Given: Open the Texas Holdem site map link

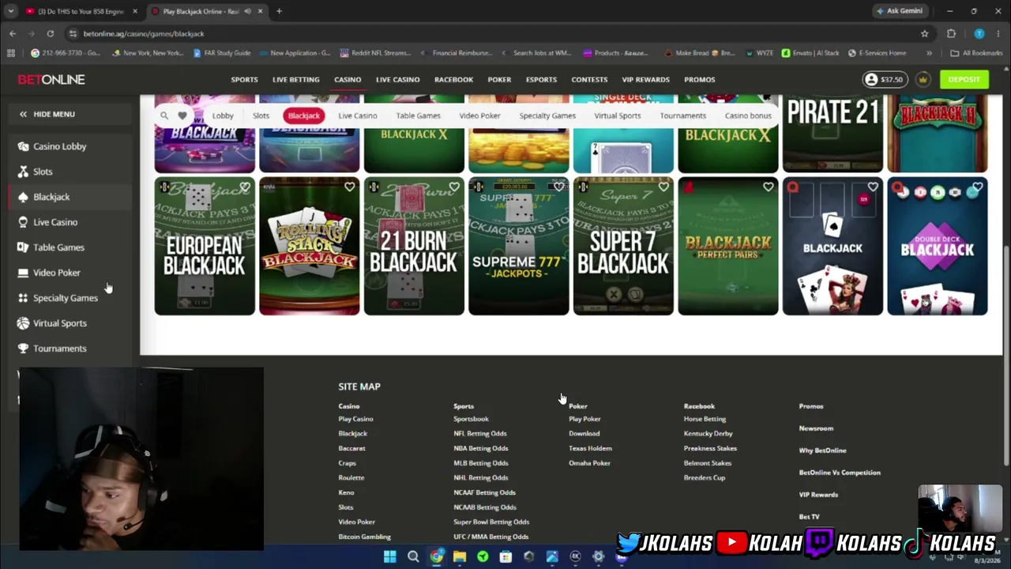Looking at the screenshot, I should [590, 448].
